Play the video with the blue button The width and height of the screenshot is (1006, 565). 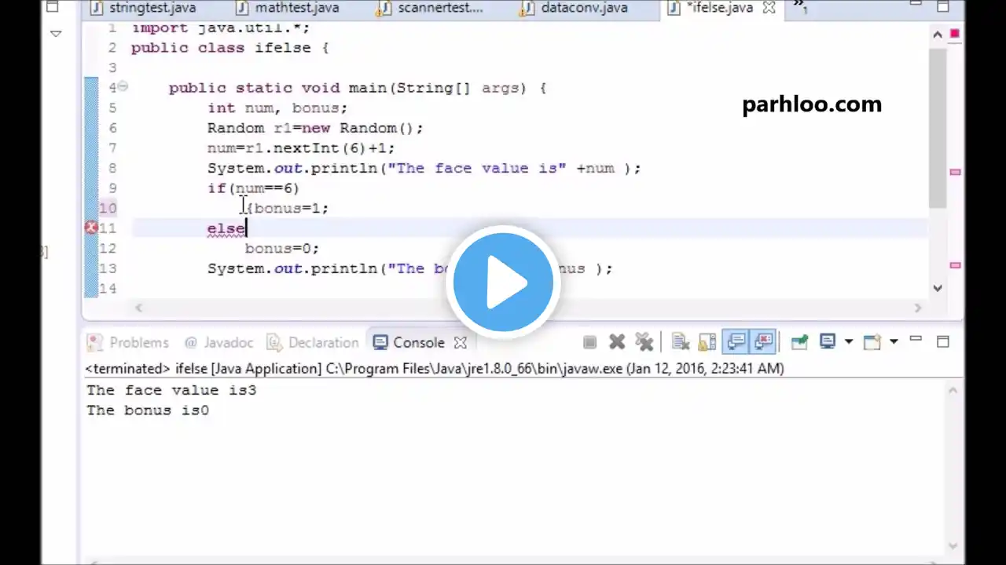[503, 283]
